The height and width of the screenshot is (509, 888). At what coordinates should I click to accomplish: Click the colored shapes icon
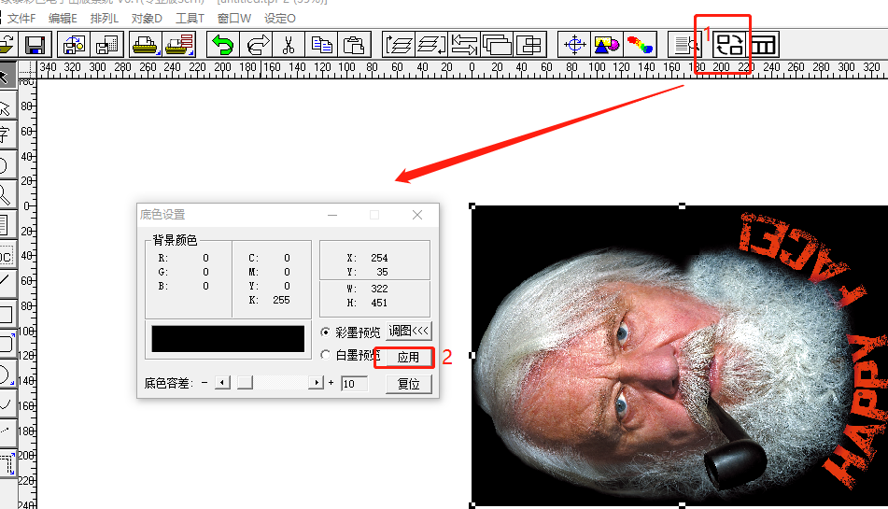pyautogui.click(x=607, y=45)
